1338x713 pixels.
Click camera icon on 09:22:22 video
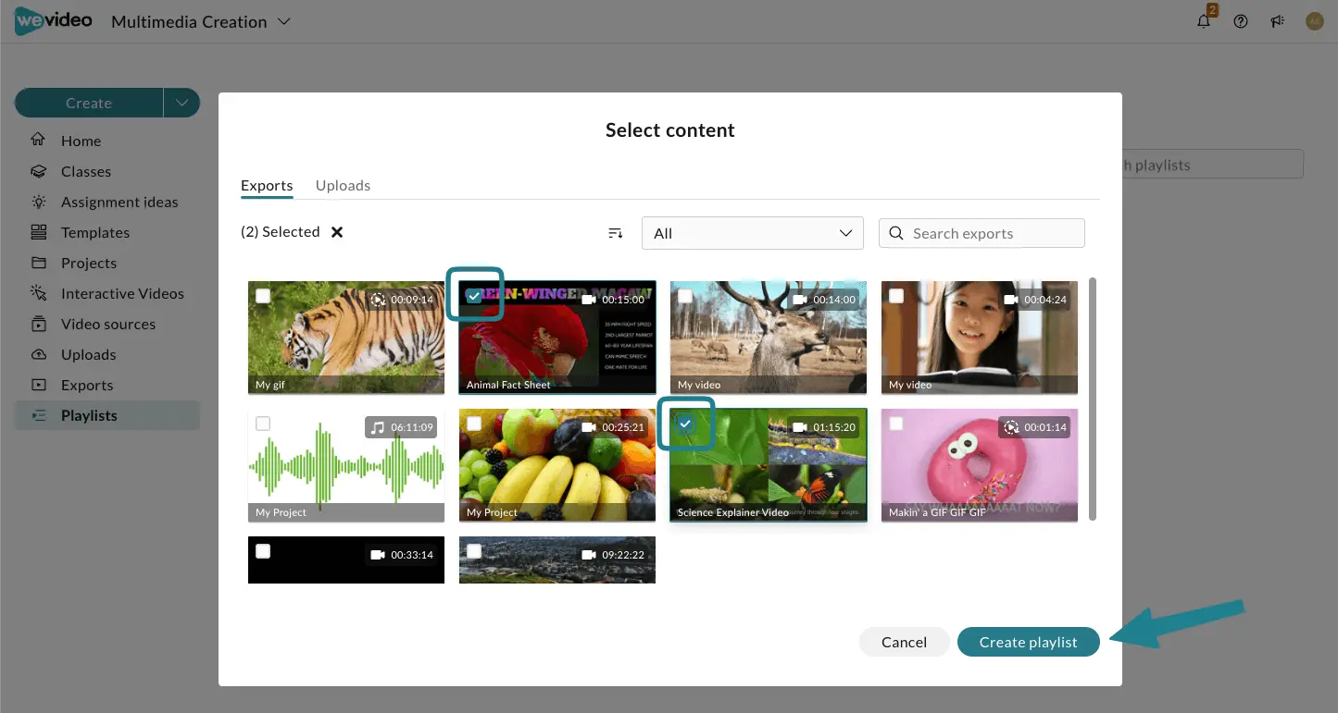[x=589, y=554]
